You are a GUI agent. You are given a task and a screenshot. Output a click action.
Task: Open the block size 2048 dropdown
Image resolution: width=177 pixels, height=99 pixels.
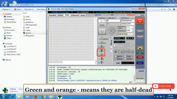pos(133,27)
